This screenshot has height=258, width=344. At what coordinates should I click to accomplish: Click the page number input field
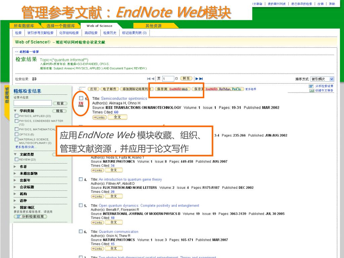pos(168,79)
